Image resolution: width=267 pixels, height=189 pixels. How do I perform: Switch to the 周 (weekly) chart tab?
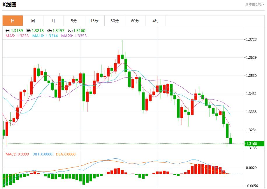click(33, 21)
